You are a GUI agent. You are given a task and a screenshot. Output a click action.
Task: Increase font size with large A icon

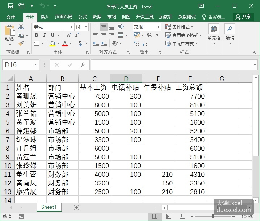[x=69, y=35]
